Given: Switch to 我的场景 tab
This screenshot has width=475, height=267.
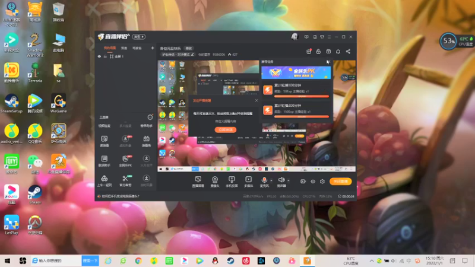Looking at the screenshot, I should [x=110, y=48].
